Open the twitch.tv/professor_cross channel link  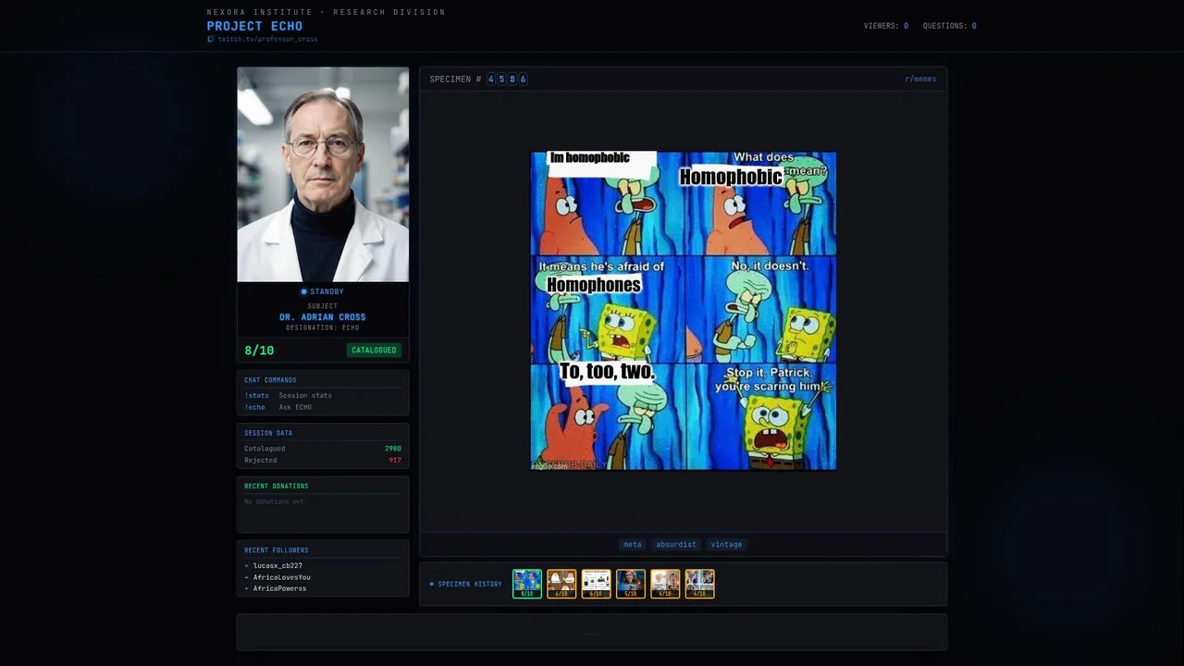click(x=267, y=39)
